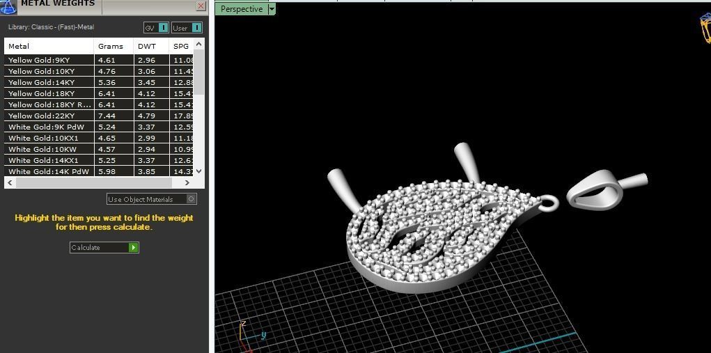
Task: Click the 5.98 grams value
Action: pyautogui.click(x=107, y=171)
